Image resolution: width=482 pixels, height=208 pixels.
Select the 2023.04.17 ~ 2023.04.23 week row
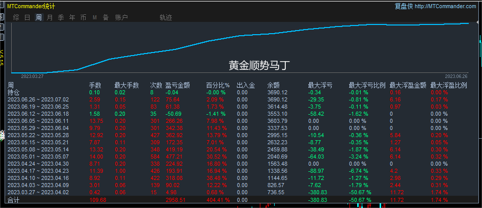(x=38, y=171)
